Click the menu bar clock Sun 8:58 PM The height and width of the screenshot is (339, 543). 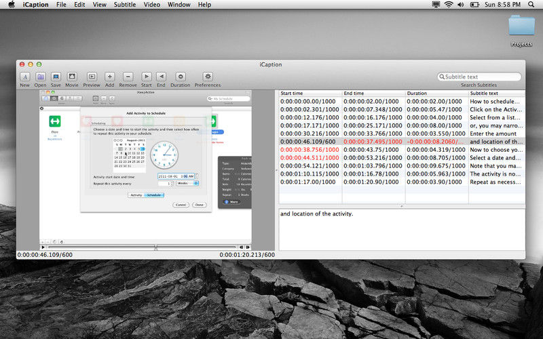[502, 5]
